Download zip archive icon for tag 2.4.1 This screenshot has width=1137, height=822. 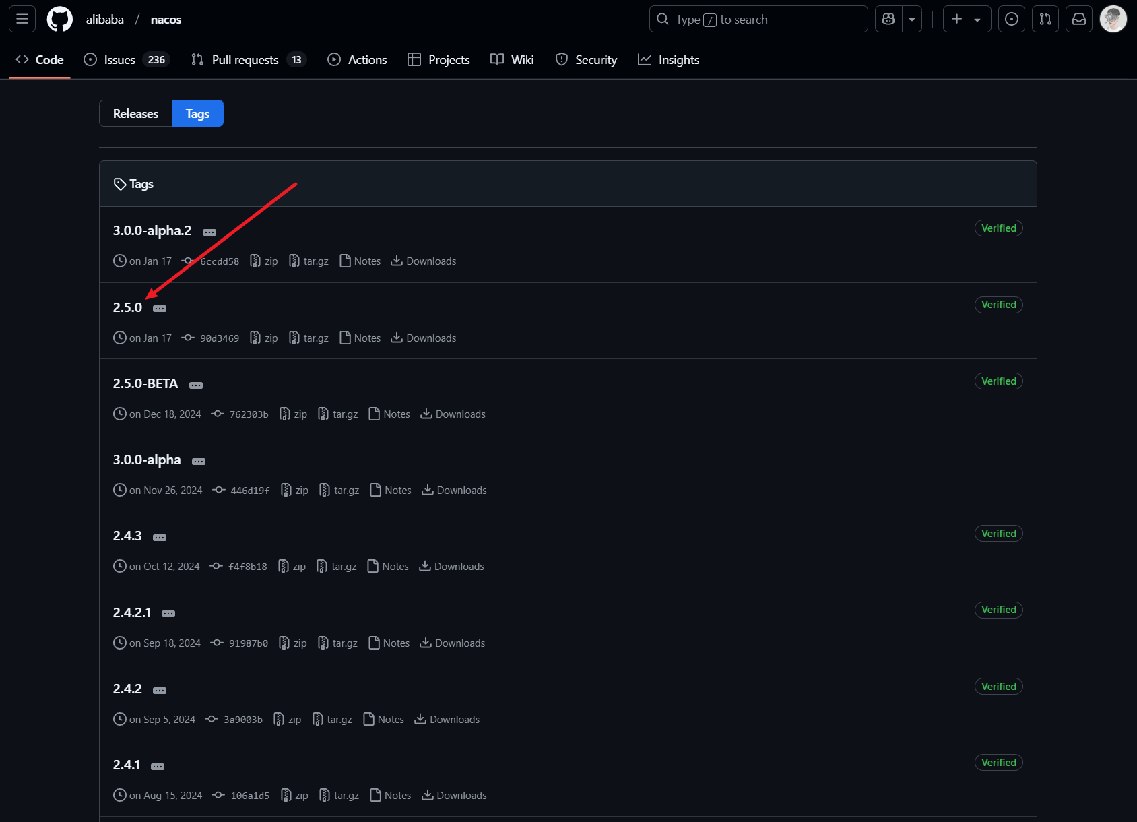(286, 795)
